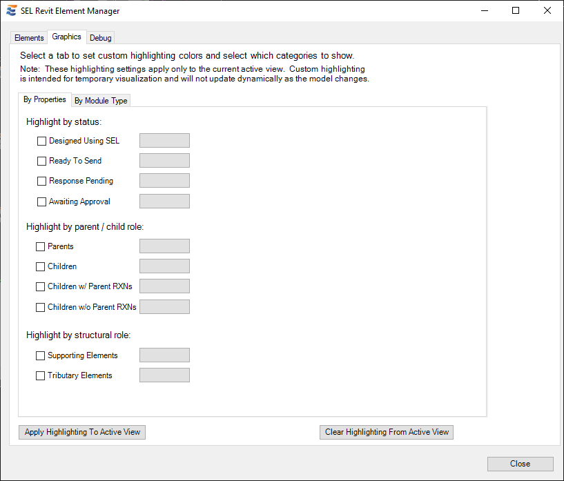Choose a color for Children
The width and height of the screenshot is (564, 481).
click(x=164, y=266)
